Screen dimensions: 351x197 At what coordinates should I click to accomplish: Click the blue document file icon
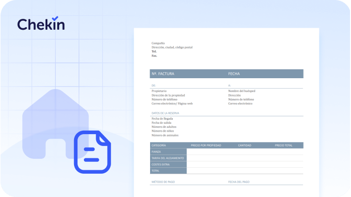pos(92,152)
